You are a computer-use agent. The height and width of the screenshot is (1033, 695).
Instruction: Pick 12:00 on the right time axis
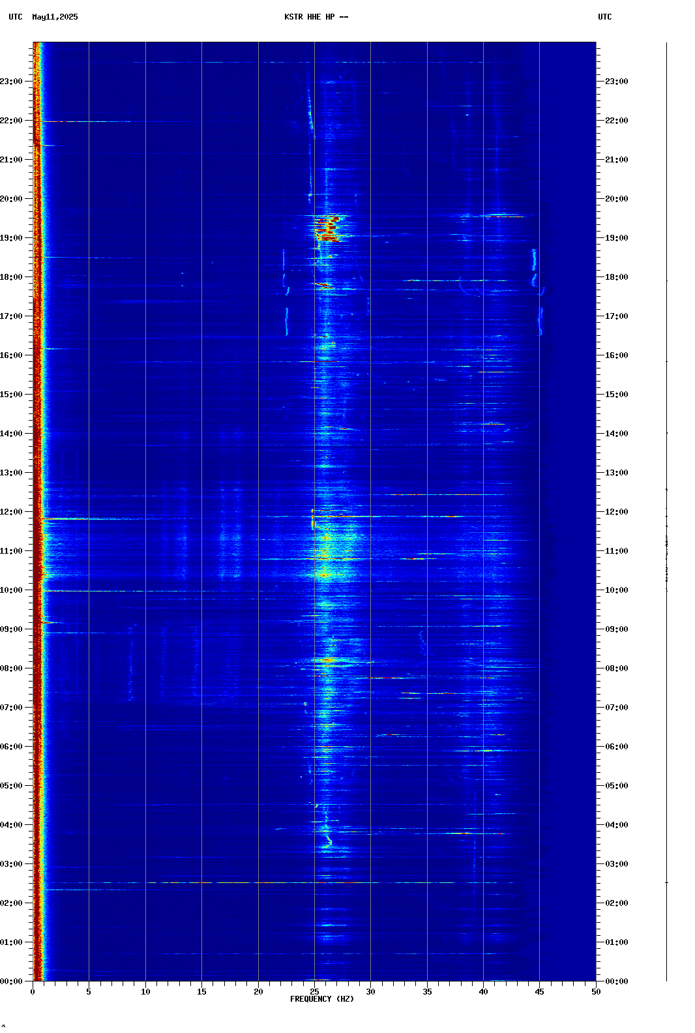click(617, 512)
